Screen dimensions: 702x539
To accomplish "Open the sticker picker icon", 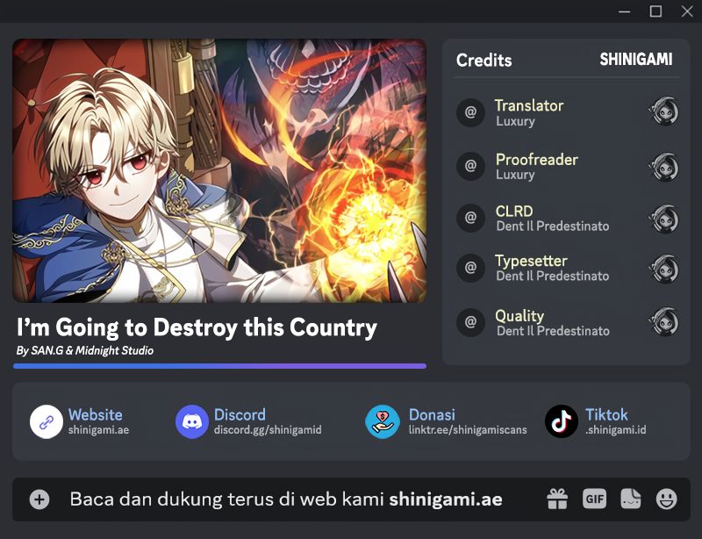I will coord(630,499).
